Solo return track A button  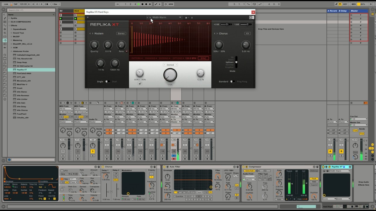[x=330, y=156]
